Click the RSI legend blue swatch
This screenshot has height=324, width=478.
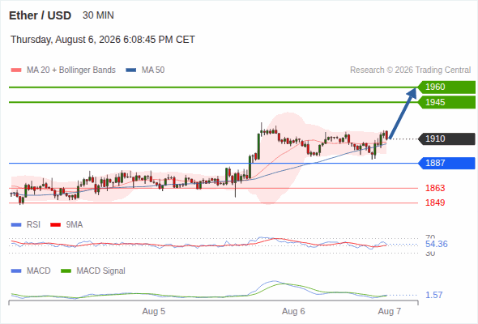click(16, 225)
